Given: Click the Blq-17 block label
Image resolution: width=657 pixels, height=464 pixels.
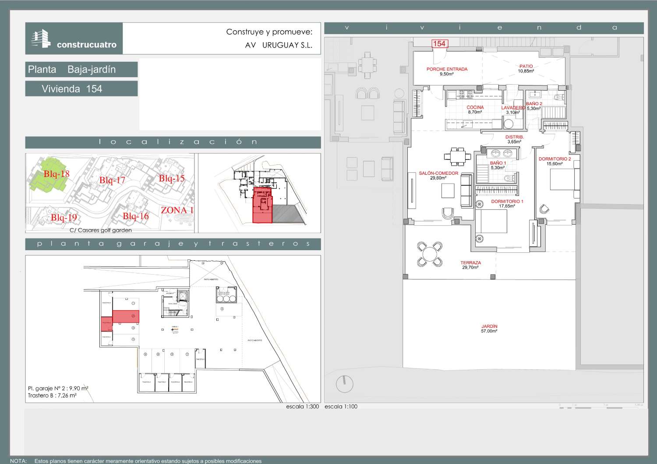Looking at the screenshot, I should pos(112,180).
